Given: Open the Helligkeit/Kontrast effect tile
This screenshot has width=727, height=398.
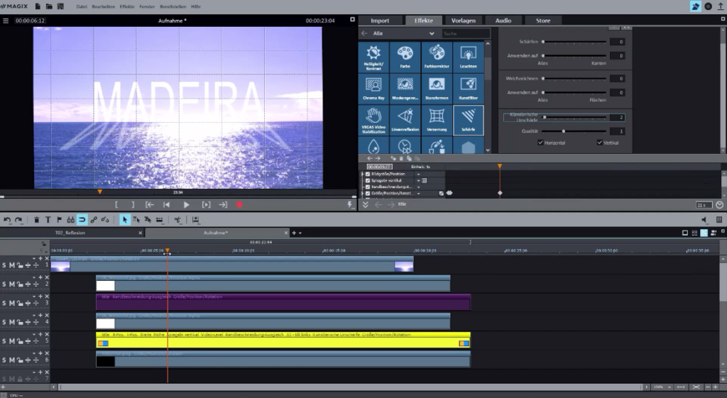Looking at the screenshot, I should click(373, 57).
